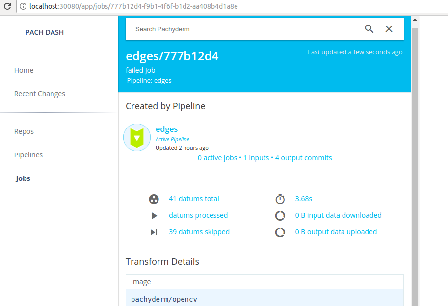Click the datums processed play icon

pos(154,216)
